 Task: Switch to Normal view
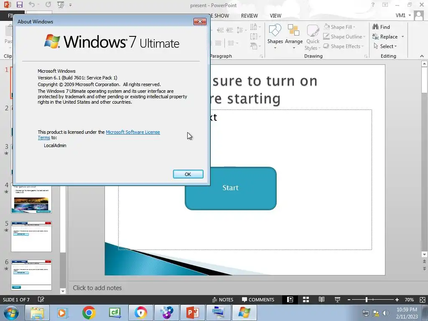(290, 299)
